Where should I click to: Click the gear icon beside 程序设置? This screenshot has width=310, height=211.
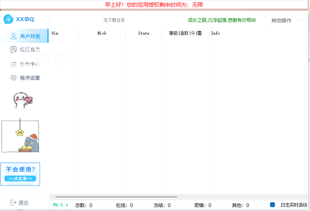coord(13,78)
